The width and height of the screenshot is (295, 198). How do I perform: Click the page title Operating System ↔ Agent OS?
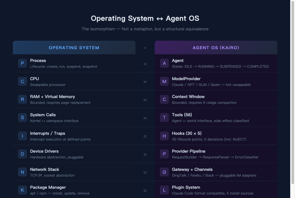(145, 18)
